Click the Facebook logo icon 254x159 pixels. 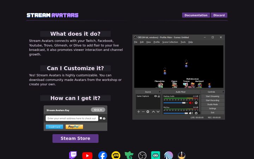(x=103, y=155)
